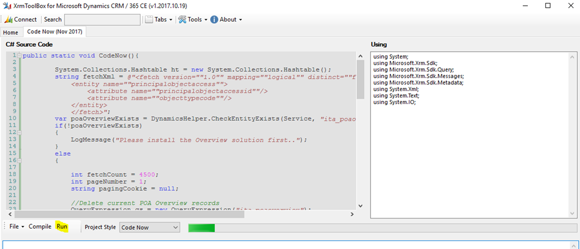This screenshot has height=249, width=580.
Task: Click the 'string pagingCookie = null;' line
Action: click(x=125, y=189)
